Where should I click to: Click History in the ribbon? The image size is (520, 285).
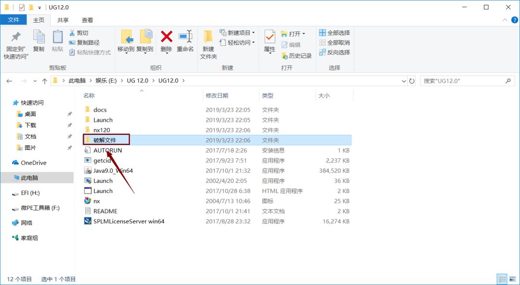click(297, 56)
